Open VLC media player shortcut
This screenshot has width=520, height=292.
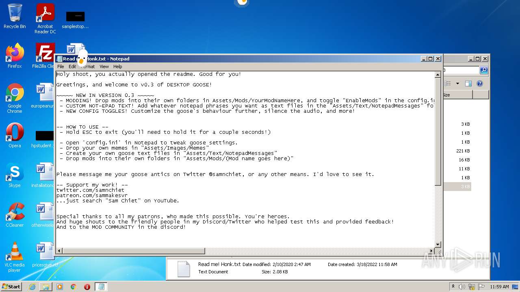click(15, 258)
